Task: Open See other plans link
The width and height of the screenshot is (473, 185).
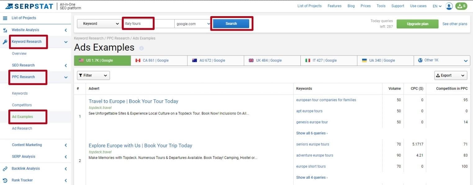Action: (455, 24)
